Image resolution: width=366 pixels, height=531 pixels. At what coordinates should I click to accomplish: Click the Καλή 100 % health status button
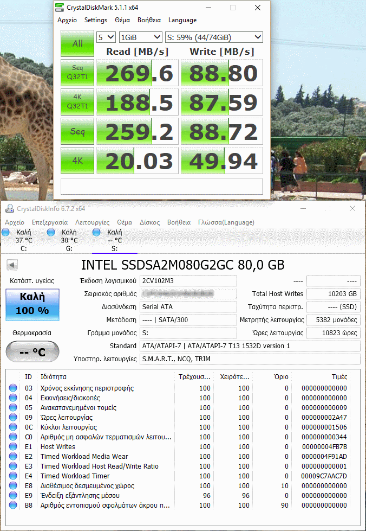pyautogui.click(x=32, y=304)
